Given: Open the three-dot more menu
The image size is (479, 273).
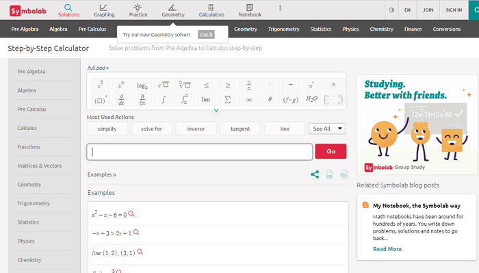Looking at the screenshot, I should pyautogui.click(x=280, y=8).
